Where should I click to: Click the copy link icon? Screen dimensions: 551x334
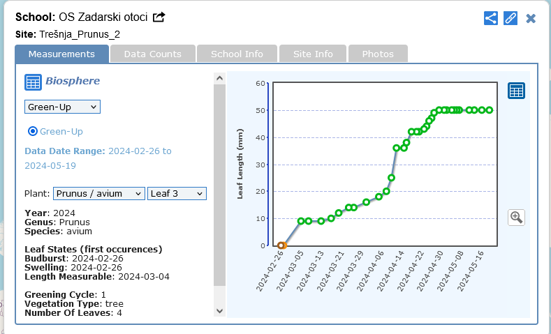[x=510, y=18]
